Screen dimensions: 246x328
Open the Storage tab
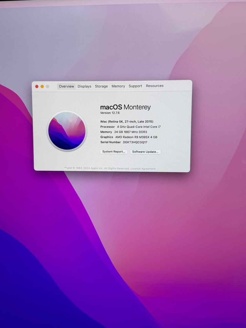click(101, 86)
